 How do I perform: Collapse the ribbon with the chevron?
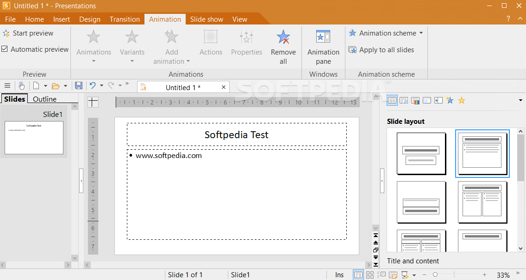[x=520, y=19]
